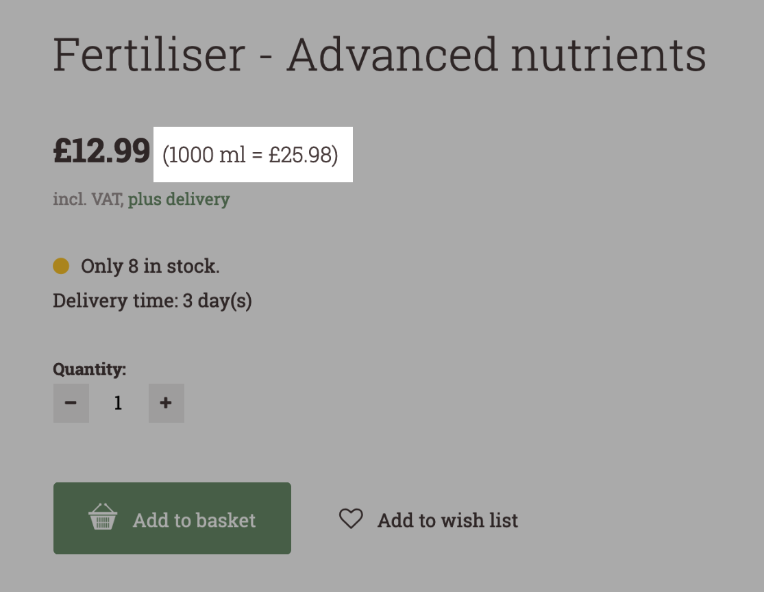Increase quantity with the plus button
The height and width of the screenshot is (592, 764).
pos(166,403)
